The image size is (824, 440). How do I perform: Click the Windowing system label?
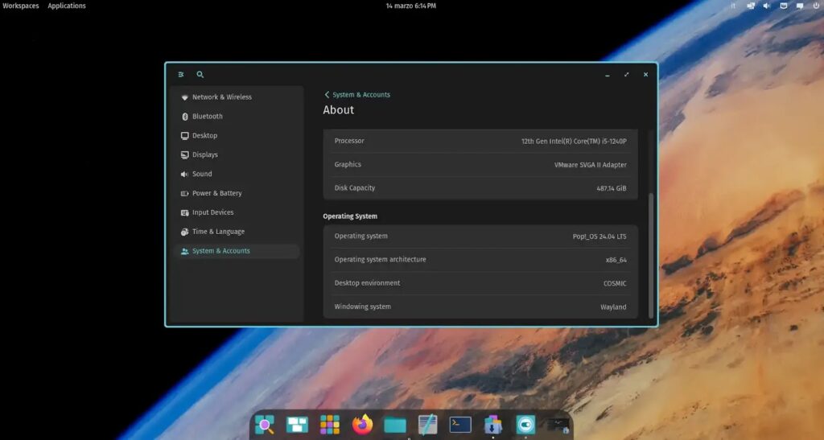(362, 306)
